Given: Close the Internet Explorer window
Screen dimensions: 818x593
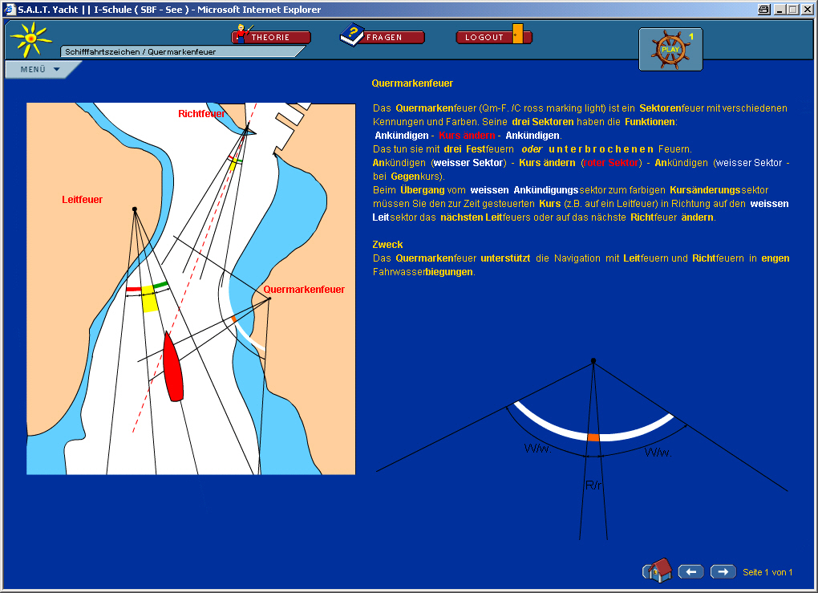Looking at the screenshot, I should click(x=806, y=10).
